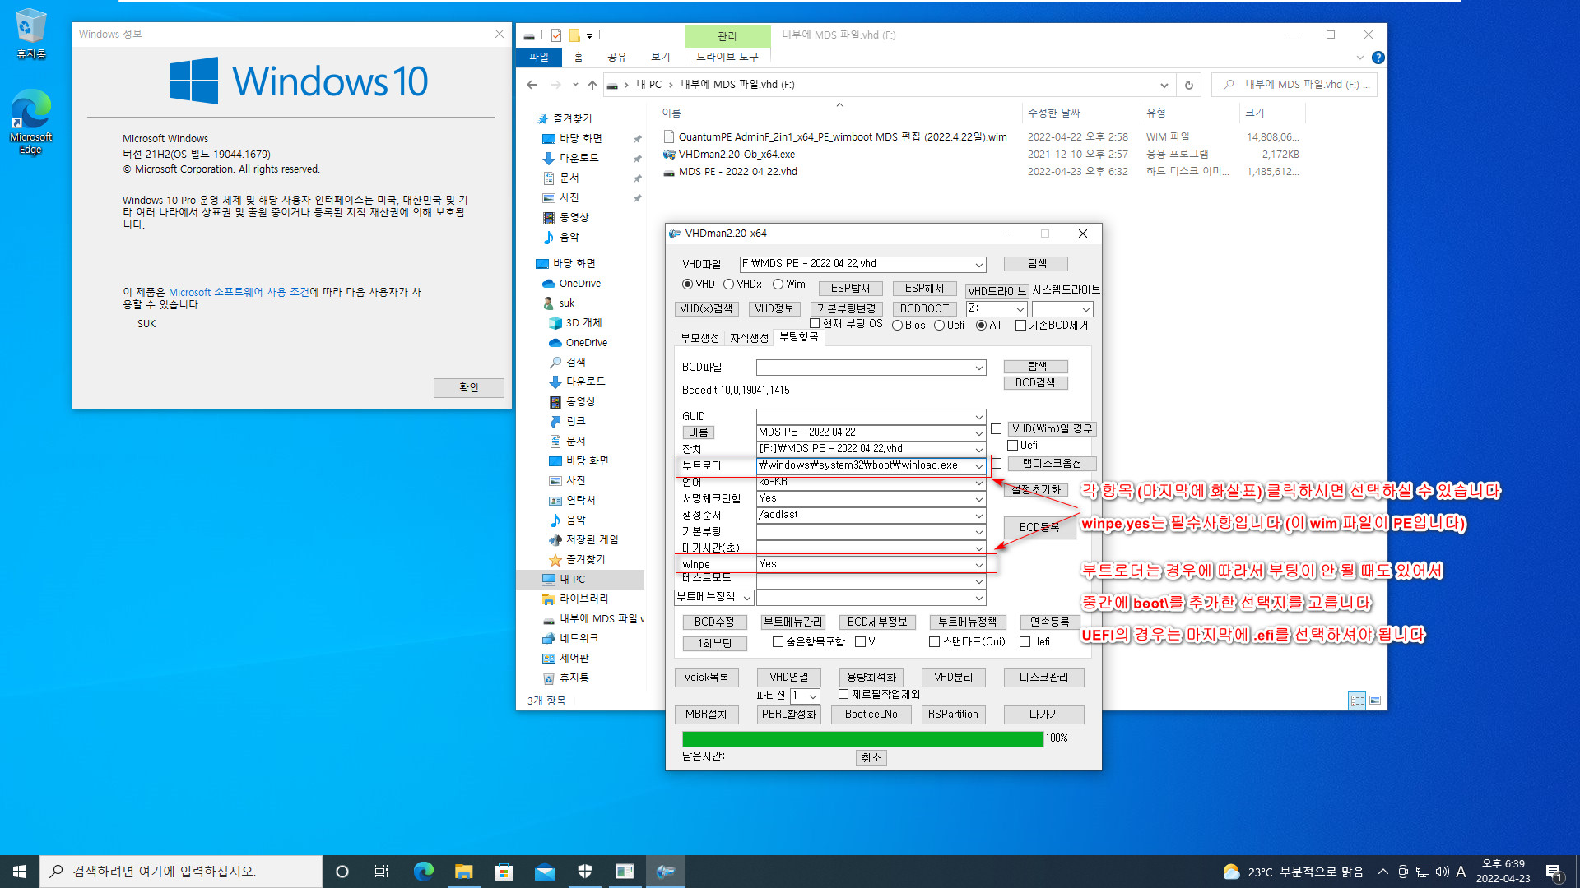Open the 홈 ribbon tab
The image size is (1580, 888).
pos(579,57)
